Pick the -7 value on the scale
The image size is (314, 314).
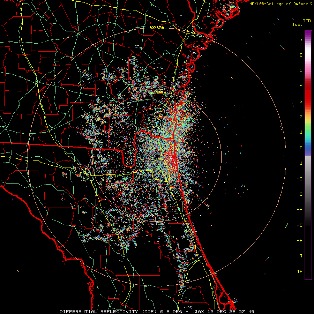(x=300, y=256)
